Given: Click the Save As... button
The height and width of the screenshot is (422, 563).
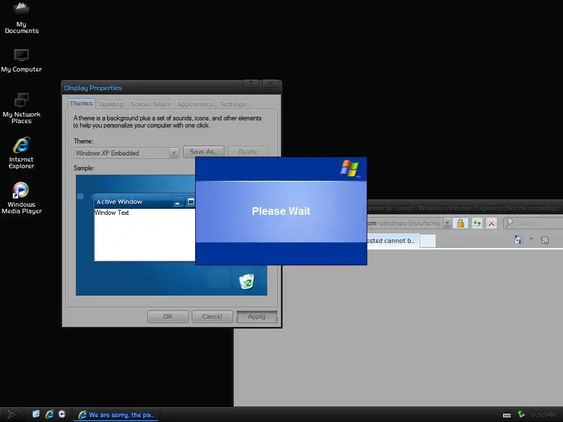Looking at the screenshot, I should tap(203, 152).
